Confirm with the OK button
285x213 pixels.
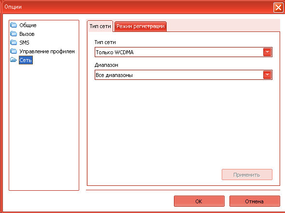[199, 201]
